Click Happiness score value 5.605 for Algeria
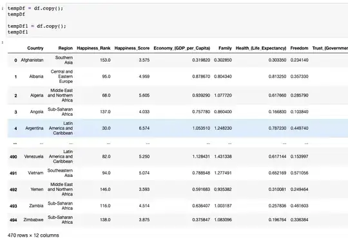Viewport: 348px width, 238px height. (144, 95)
